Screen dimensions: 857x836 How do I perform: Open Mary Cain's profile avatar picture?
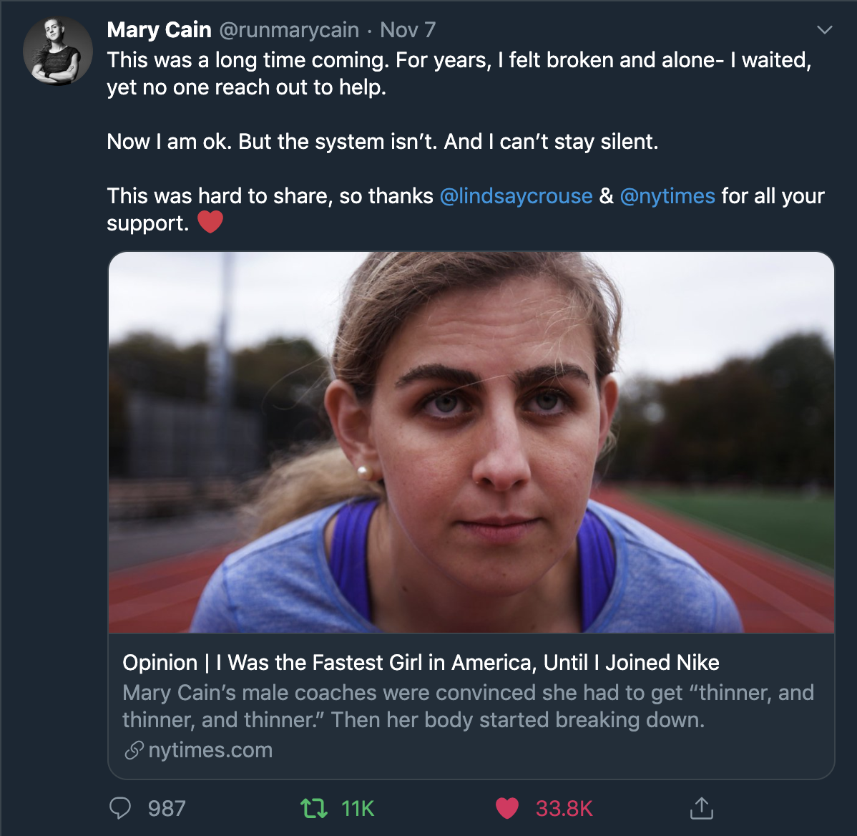tap(57, 52)
